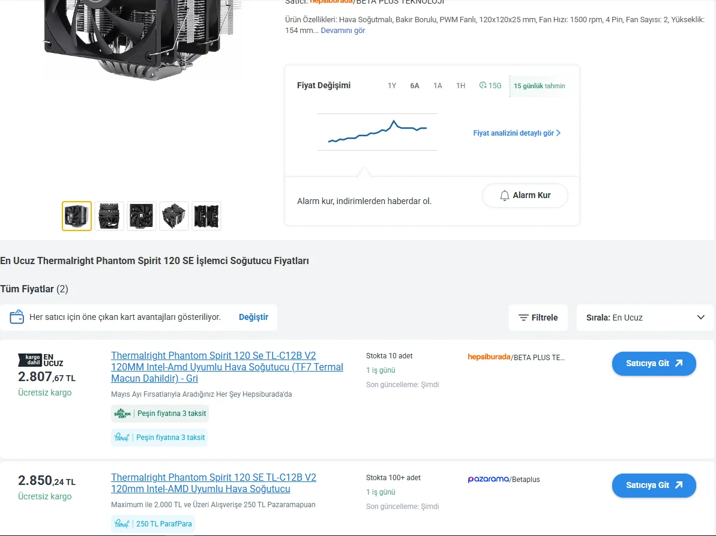Viewport: 716px width, 536px height.
Task: Select the third thumbnail showing fan front
Action: pyautogui.click(x=142, y=216)
